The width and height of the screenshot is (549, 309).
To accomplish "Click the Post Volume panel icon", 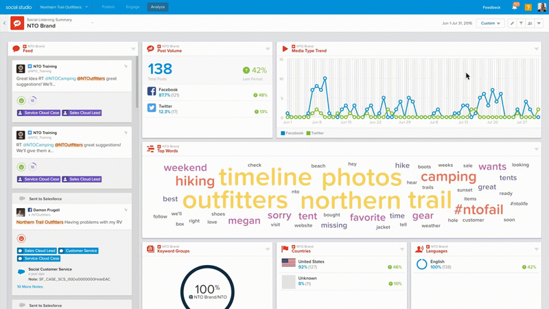I will coord(150,49).
